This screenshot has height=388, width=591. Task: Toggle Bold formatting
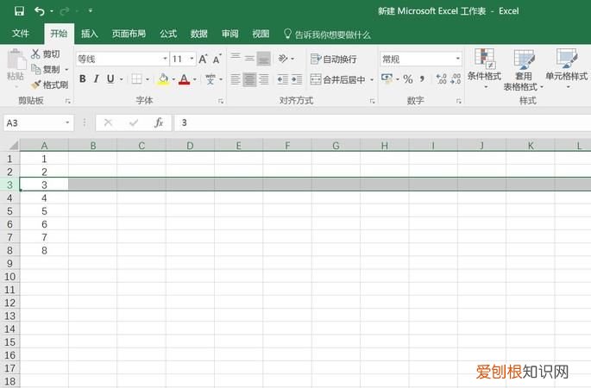pyautogui.click(x=83, y=79)
